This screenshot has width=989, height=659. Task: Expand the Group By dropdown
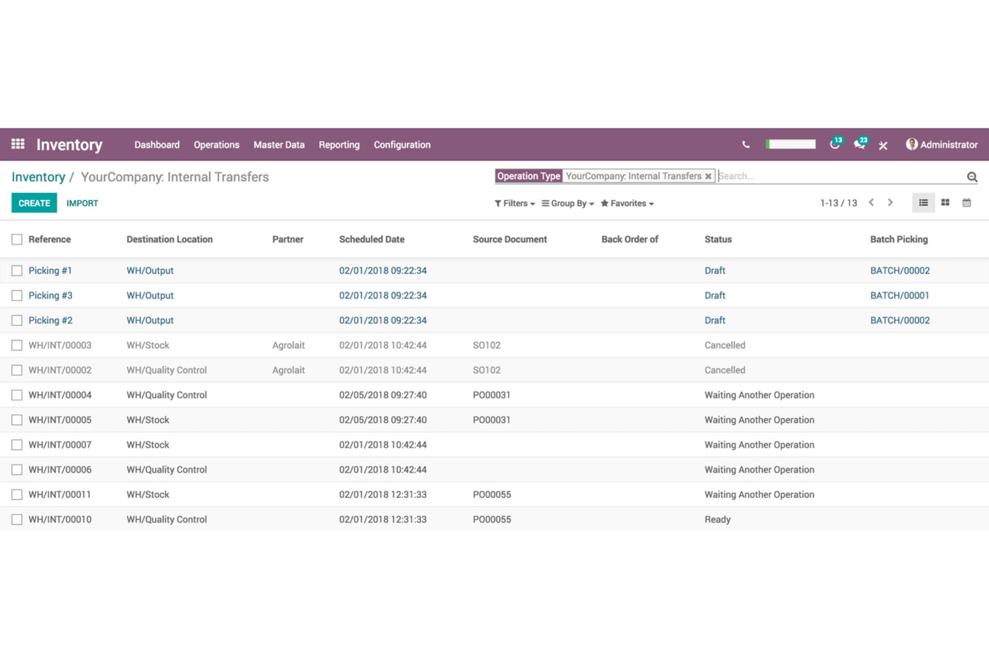click(568, 203)
